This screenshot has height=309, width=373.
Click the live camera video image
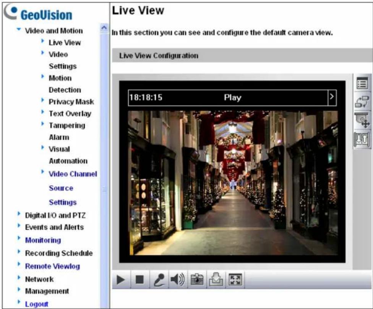[x=233, y=183]
